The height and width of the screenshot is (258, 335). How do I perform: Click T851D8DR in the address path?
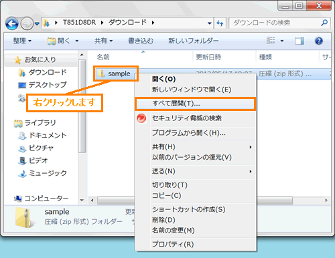79,23
